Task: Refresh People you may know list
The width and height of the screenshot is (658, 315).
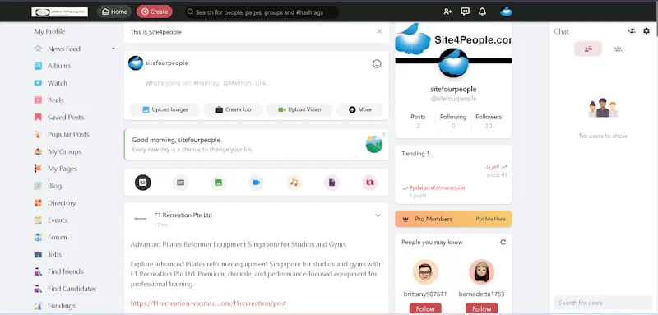Action: (503, 242)
